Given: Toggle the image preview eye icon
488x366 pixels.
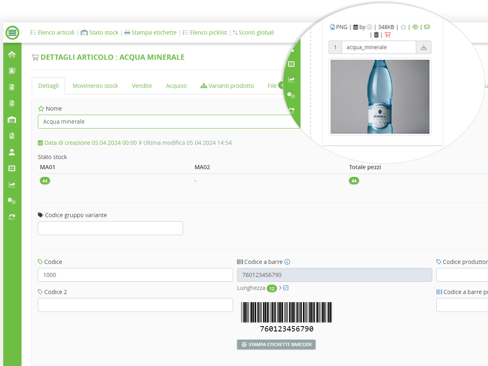Looking at the screenshot, I should [x=415, y=27].
